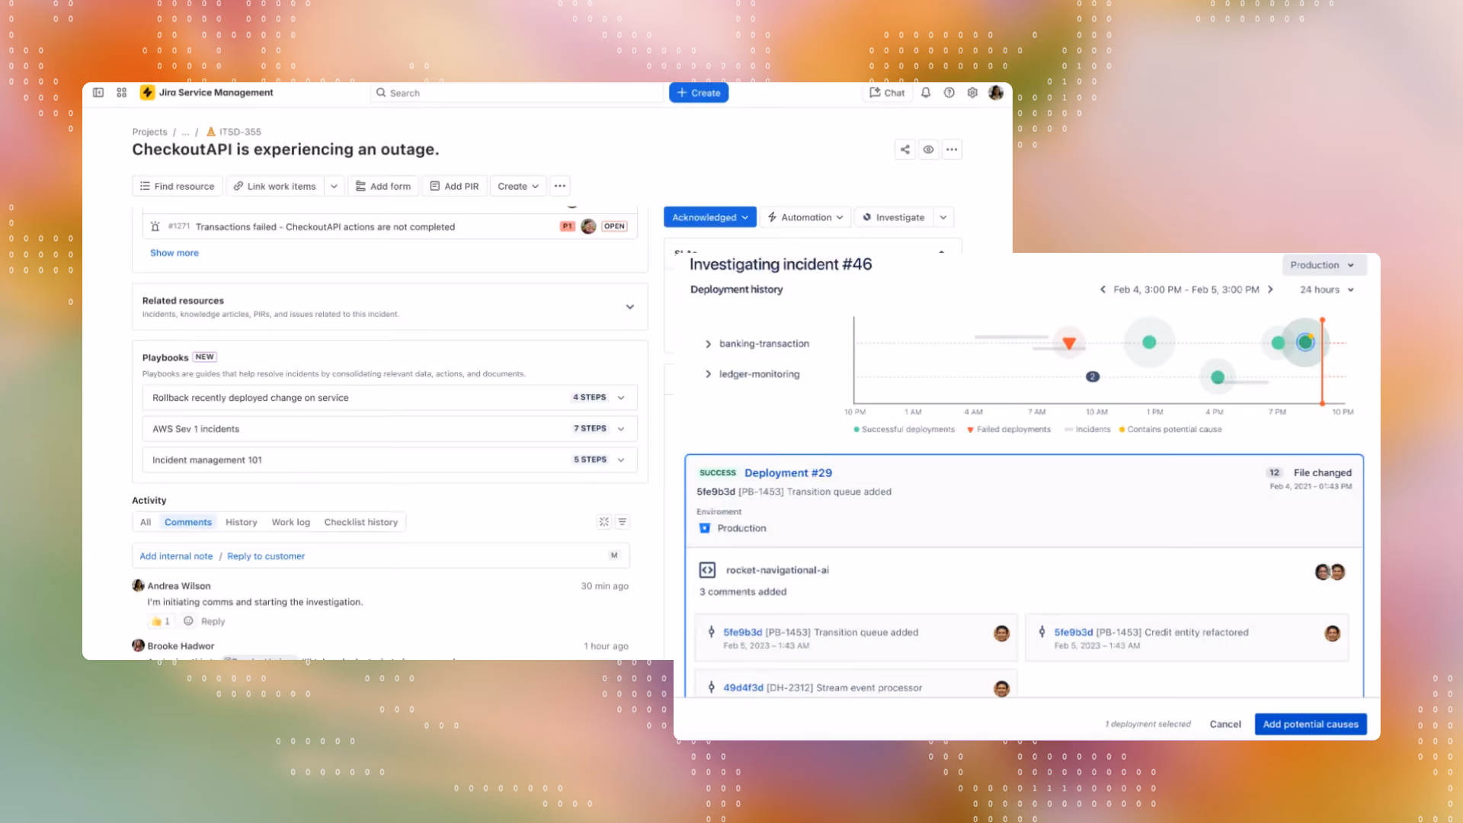
Task: Open the Deployment #29 link
Action: point(788,472)
